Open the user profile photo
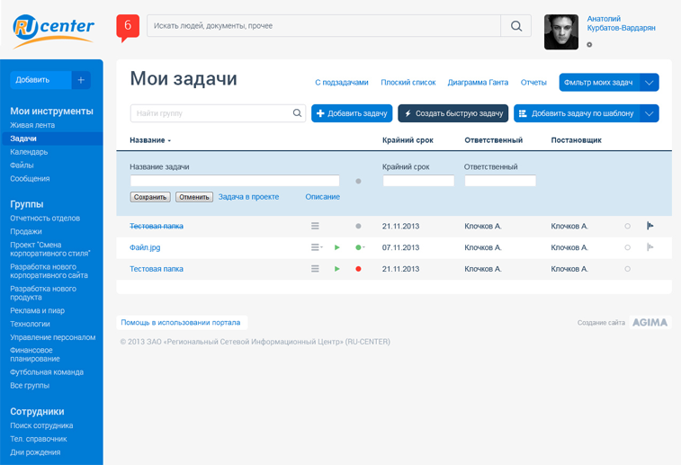The height and width of the screenshot is (465, 681). pyautogui.click(x=561, y=31)
